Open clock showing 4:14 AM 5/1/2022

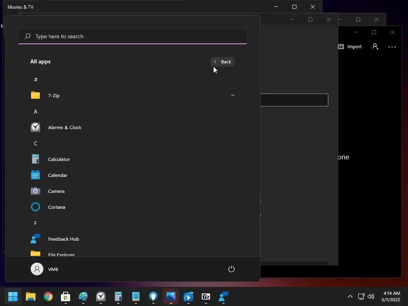click(x=391, y=296)
